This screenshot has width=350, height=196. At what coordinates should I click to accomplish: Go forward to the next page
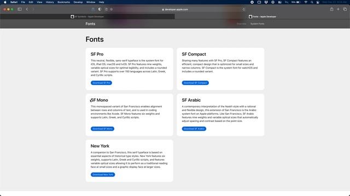click(x=33, y=9)
